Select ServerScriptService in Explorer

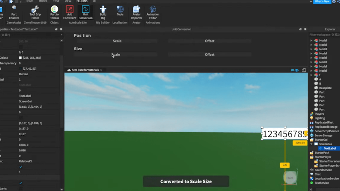coord(327,131)
